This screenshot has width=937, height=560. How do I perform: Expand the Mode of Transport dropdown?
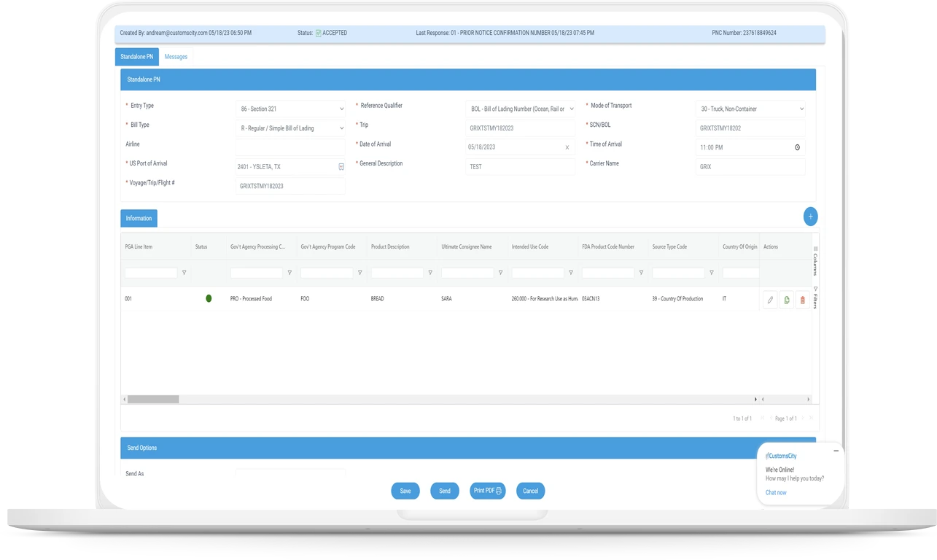[800, 108]
